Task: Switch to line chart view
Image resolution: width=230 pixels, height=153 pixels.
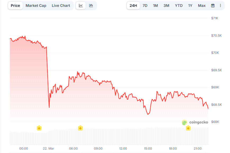Action: pos(81,6)
